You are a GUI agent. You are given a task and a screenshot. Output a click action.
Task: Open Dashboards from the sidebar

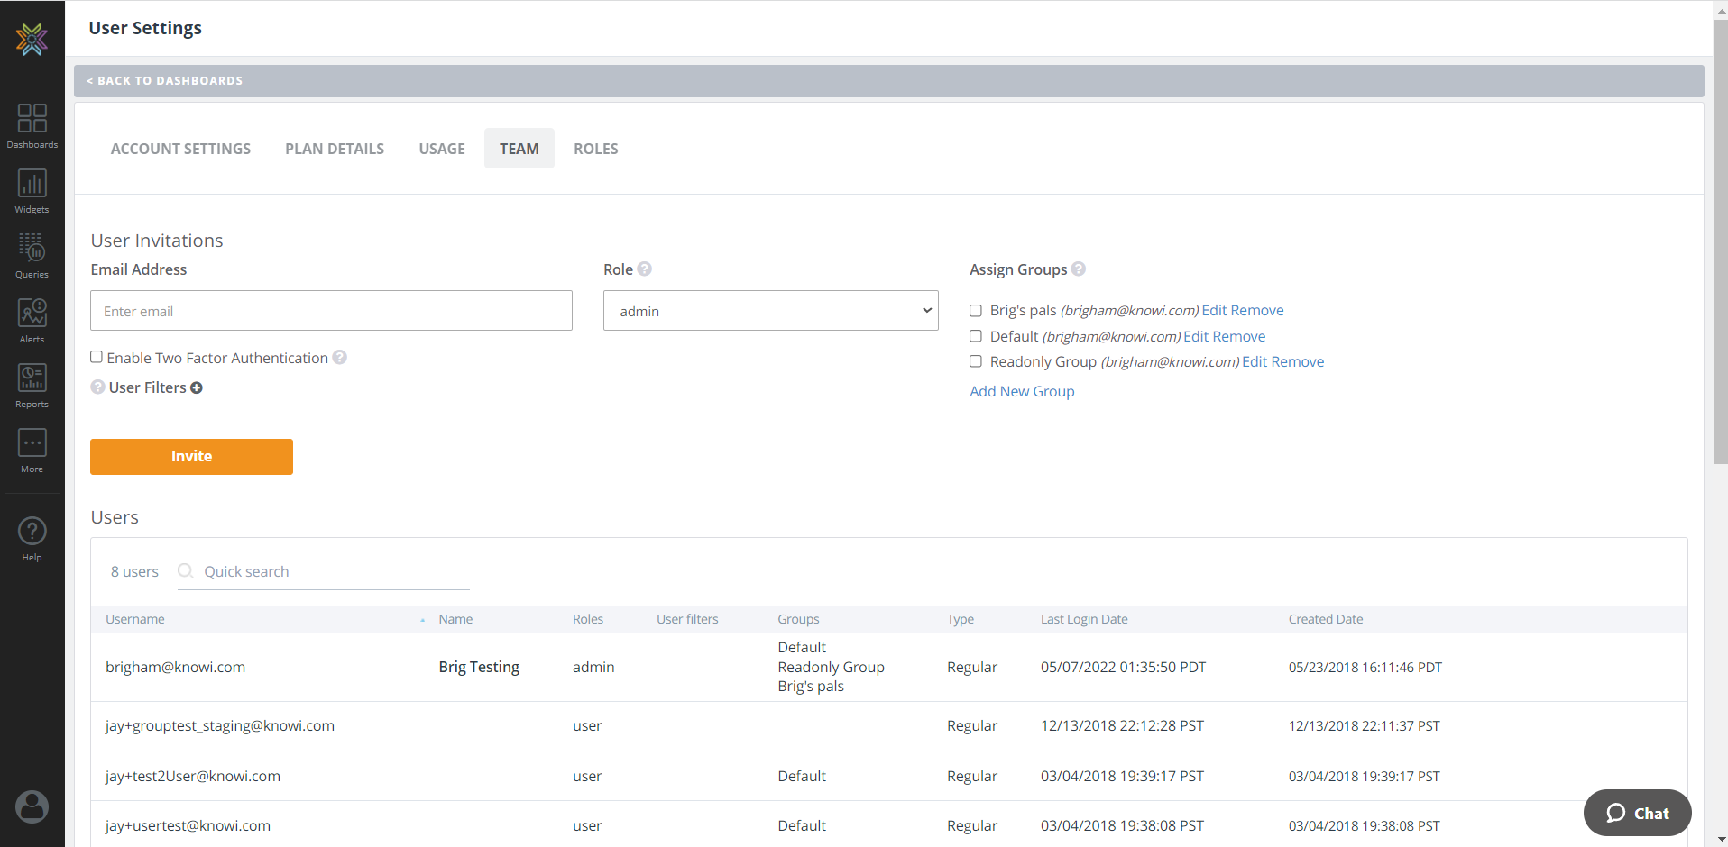pos(32,124)
